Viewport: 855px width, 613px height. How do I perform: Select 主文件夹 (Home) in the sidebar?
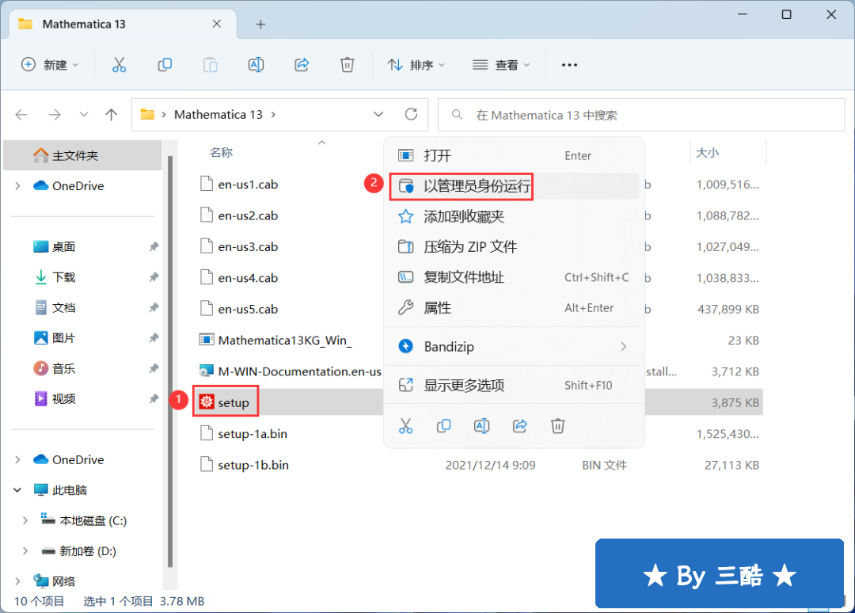coord(82,155)
